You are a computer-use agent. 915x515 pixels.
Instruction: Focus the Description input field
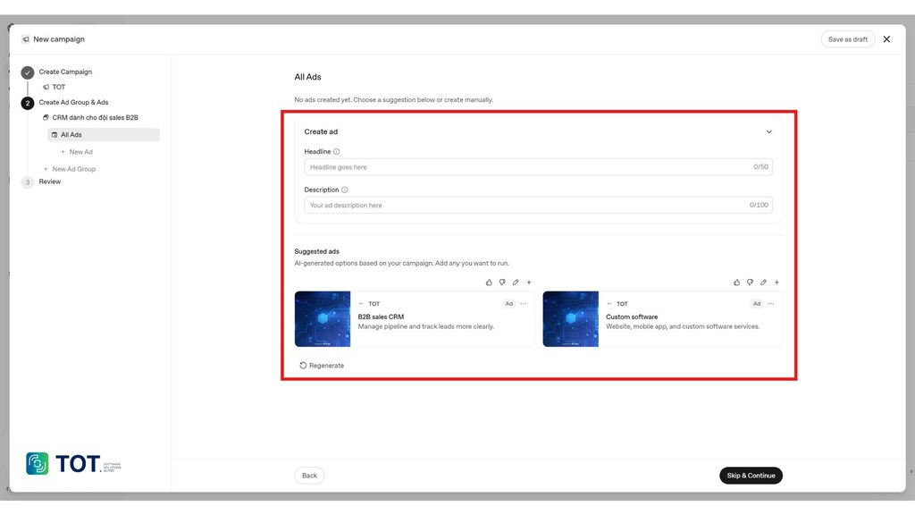538,205
